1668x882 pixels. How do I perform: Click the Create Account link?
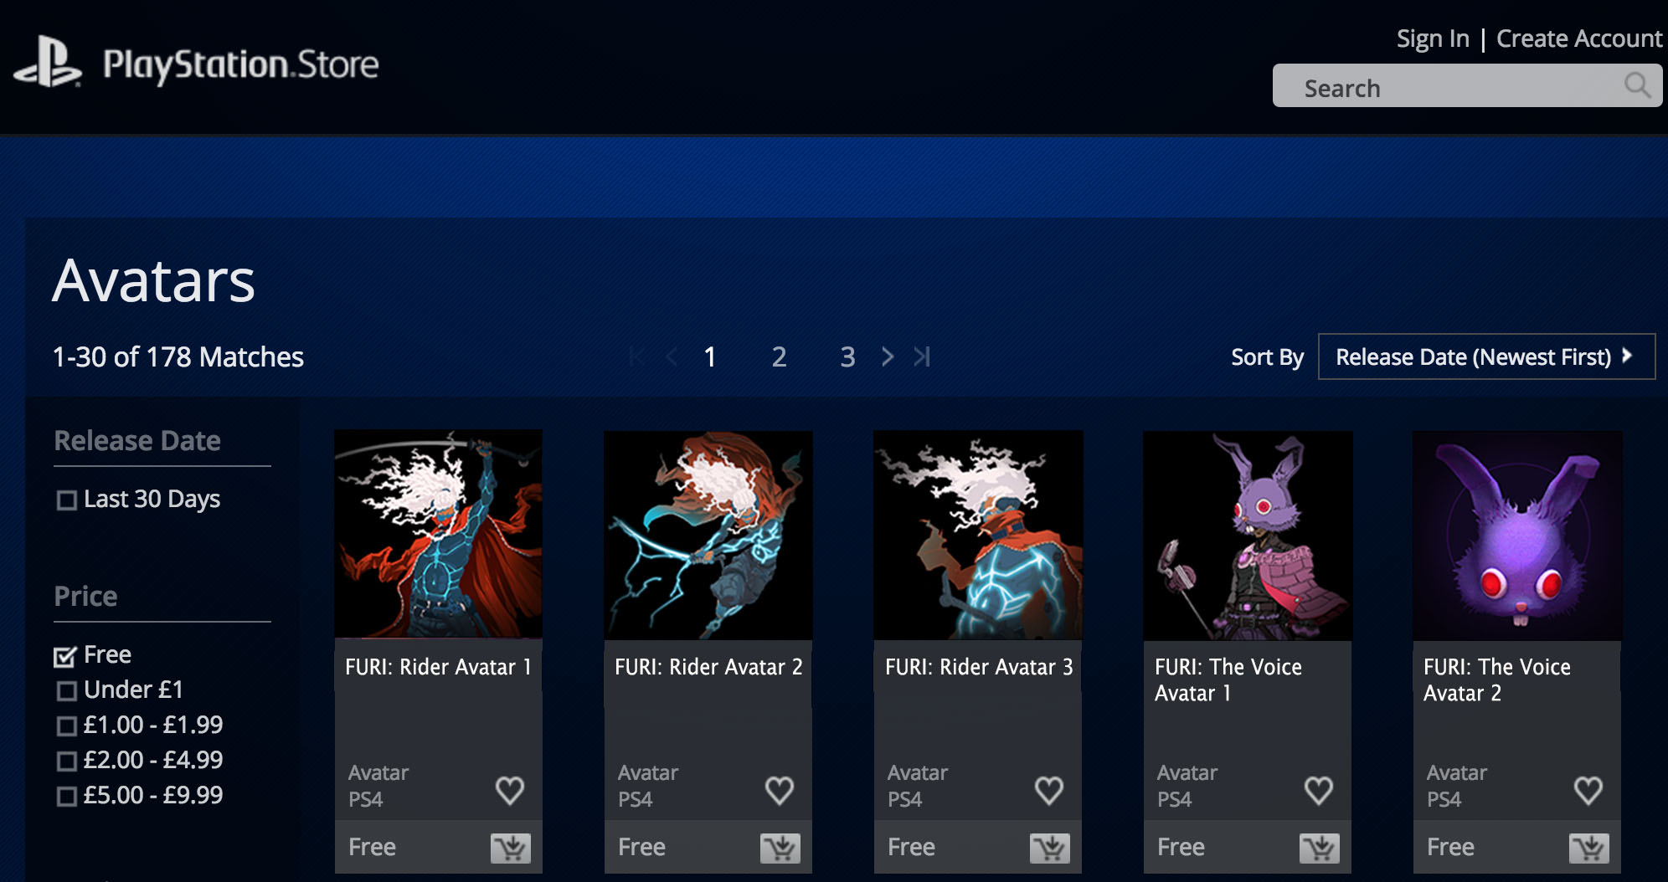(1579, 38)
